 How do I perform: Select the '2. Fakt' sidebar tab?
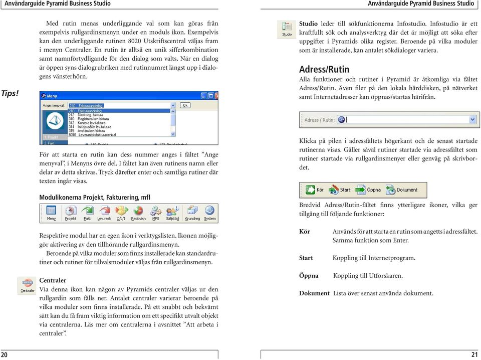coord(54,143)
